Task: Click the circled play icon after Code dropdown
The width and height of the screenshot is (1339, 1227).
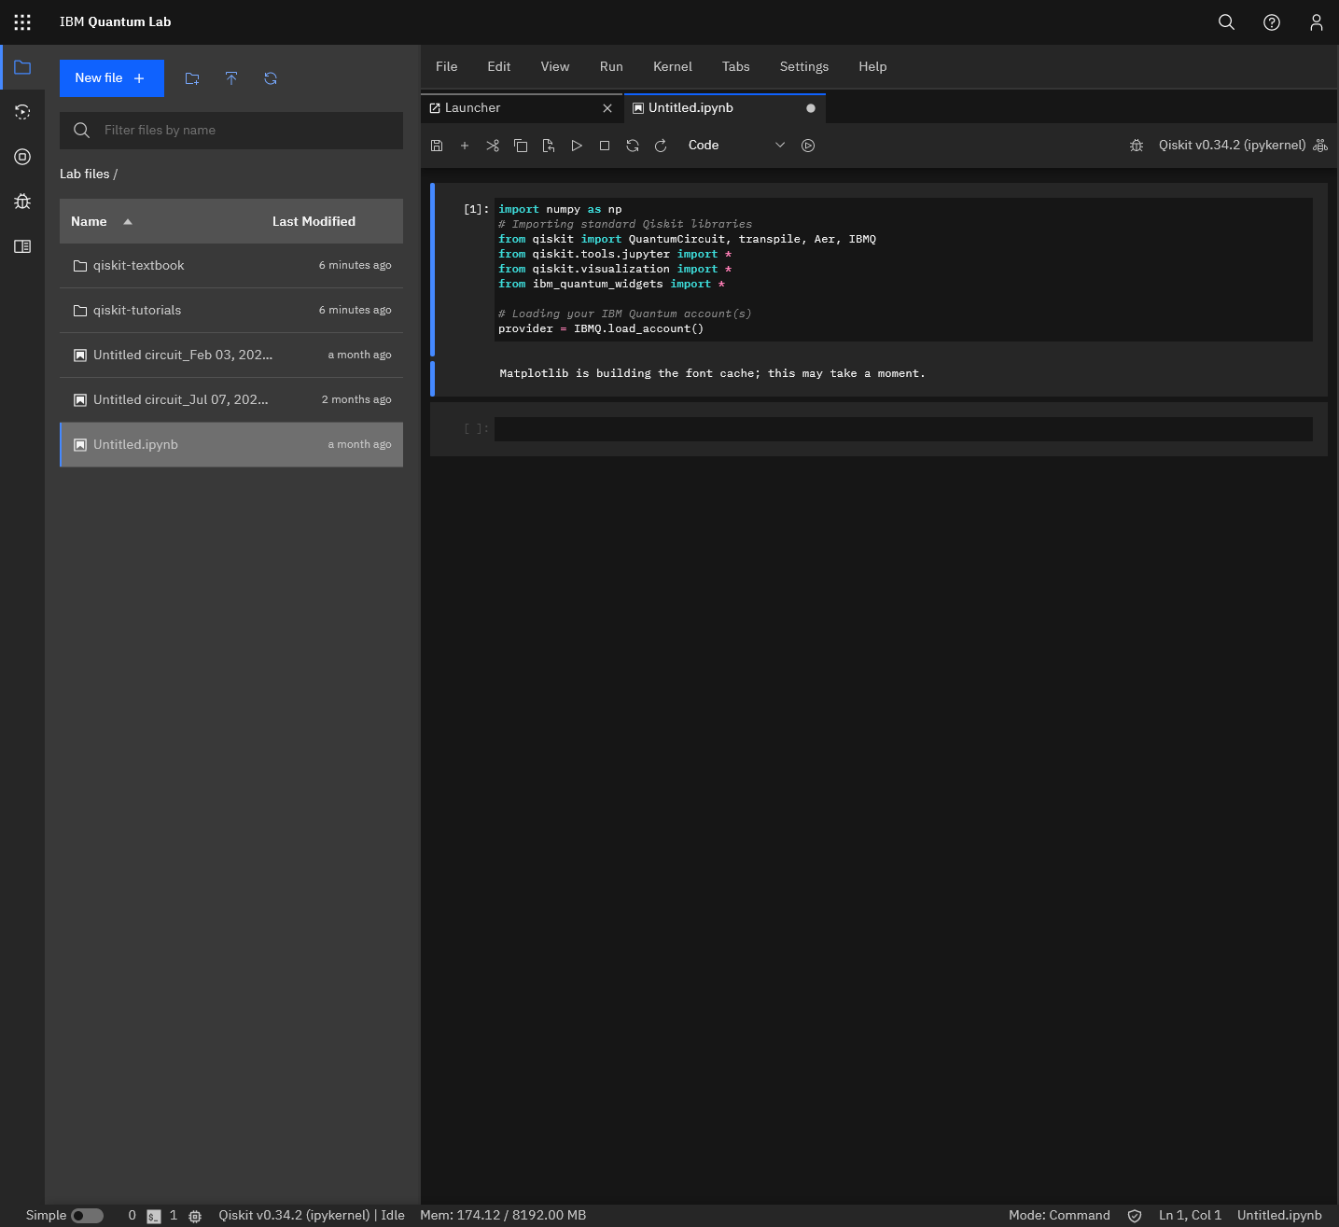Action: (x=808, y=146)
